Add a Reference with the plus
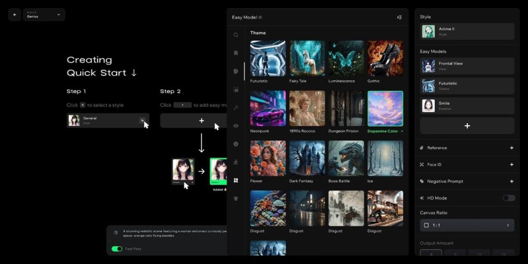The height and width of the screenshot is (264, 528). pos(511,148)
